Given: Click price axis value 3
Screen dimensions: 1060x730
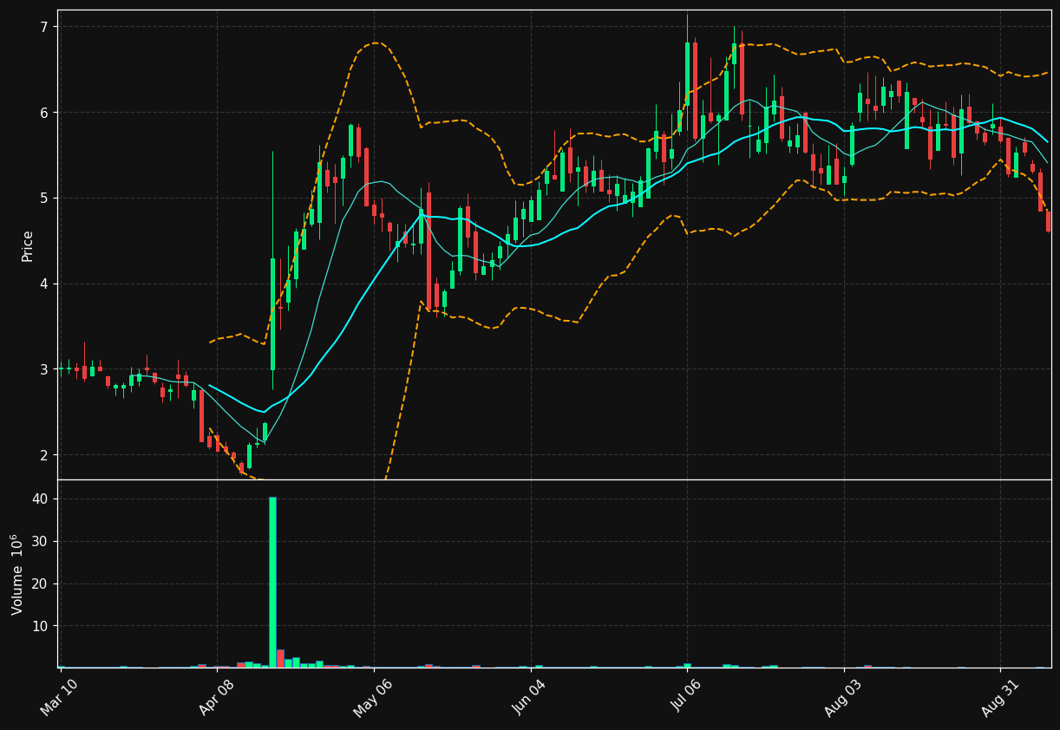Looking at the screenshot, I should point(47,369).
